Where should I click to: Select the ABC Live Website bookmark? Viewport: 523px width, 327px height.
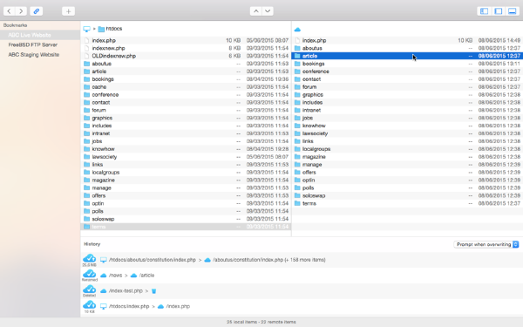click(40, 35)
